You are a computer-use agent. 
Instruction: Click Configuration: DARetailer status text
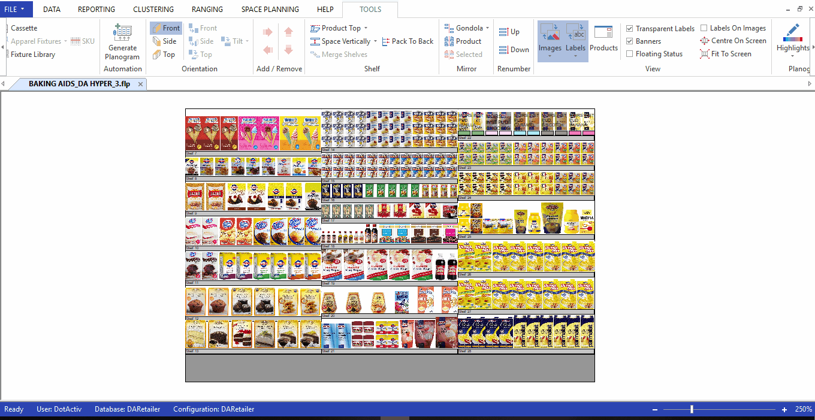pyautogui.click(x=214, y=409)
